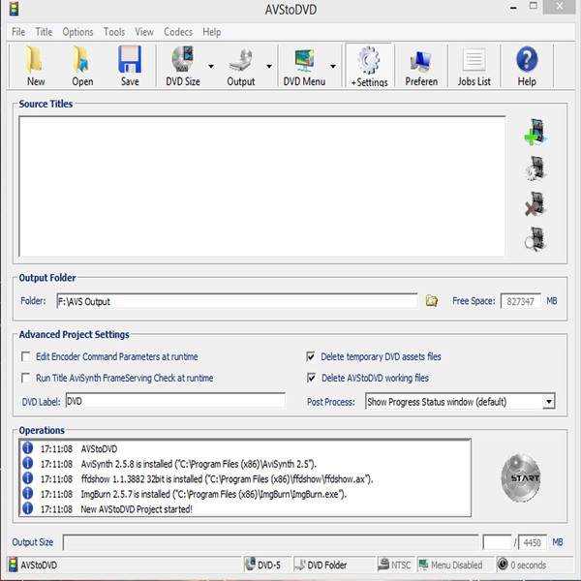
Task: Enable Run Title AviSynth FrameServing Check
Action: (25, 379)
